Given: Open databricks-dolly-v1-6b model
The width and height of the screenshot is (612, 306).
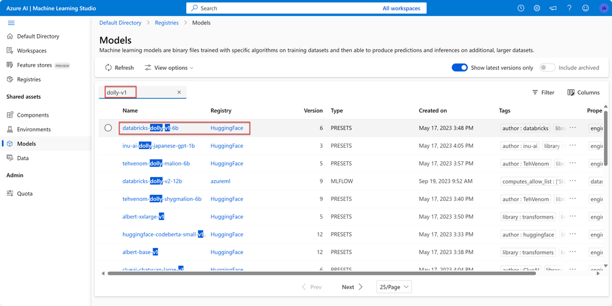Looking at the screenshot, I should (x=151, y=128).
